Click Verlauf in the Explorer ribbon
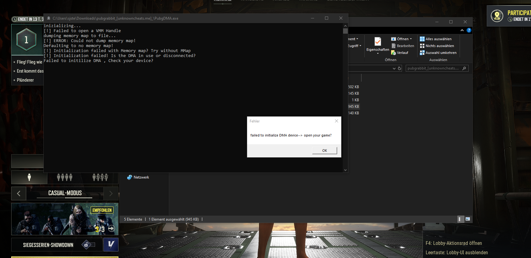531x258 pixels. (x=400, y=53)
